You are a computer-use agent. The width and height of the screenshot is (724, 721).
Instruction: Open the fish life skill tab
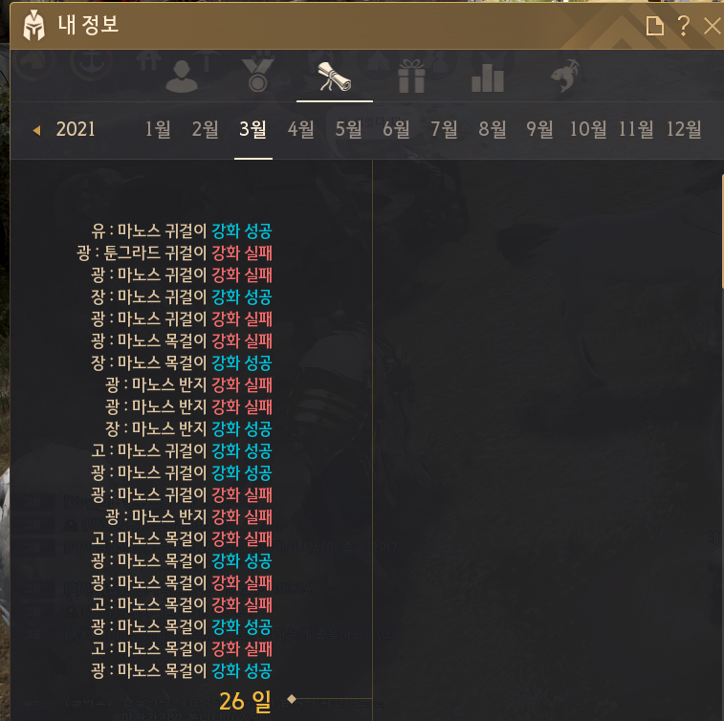(565, 76)
